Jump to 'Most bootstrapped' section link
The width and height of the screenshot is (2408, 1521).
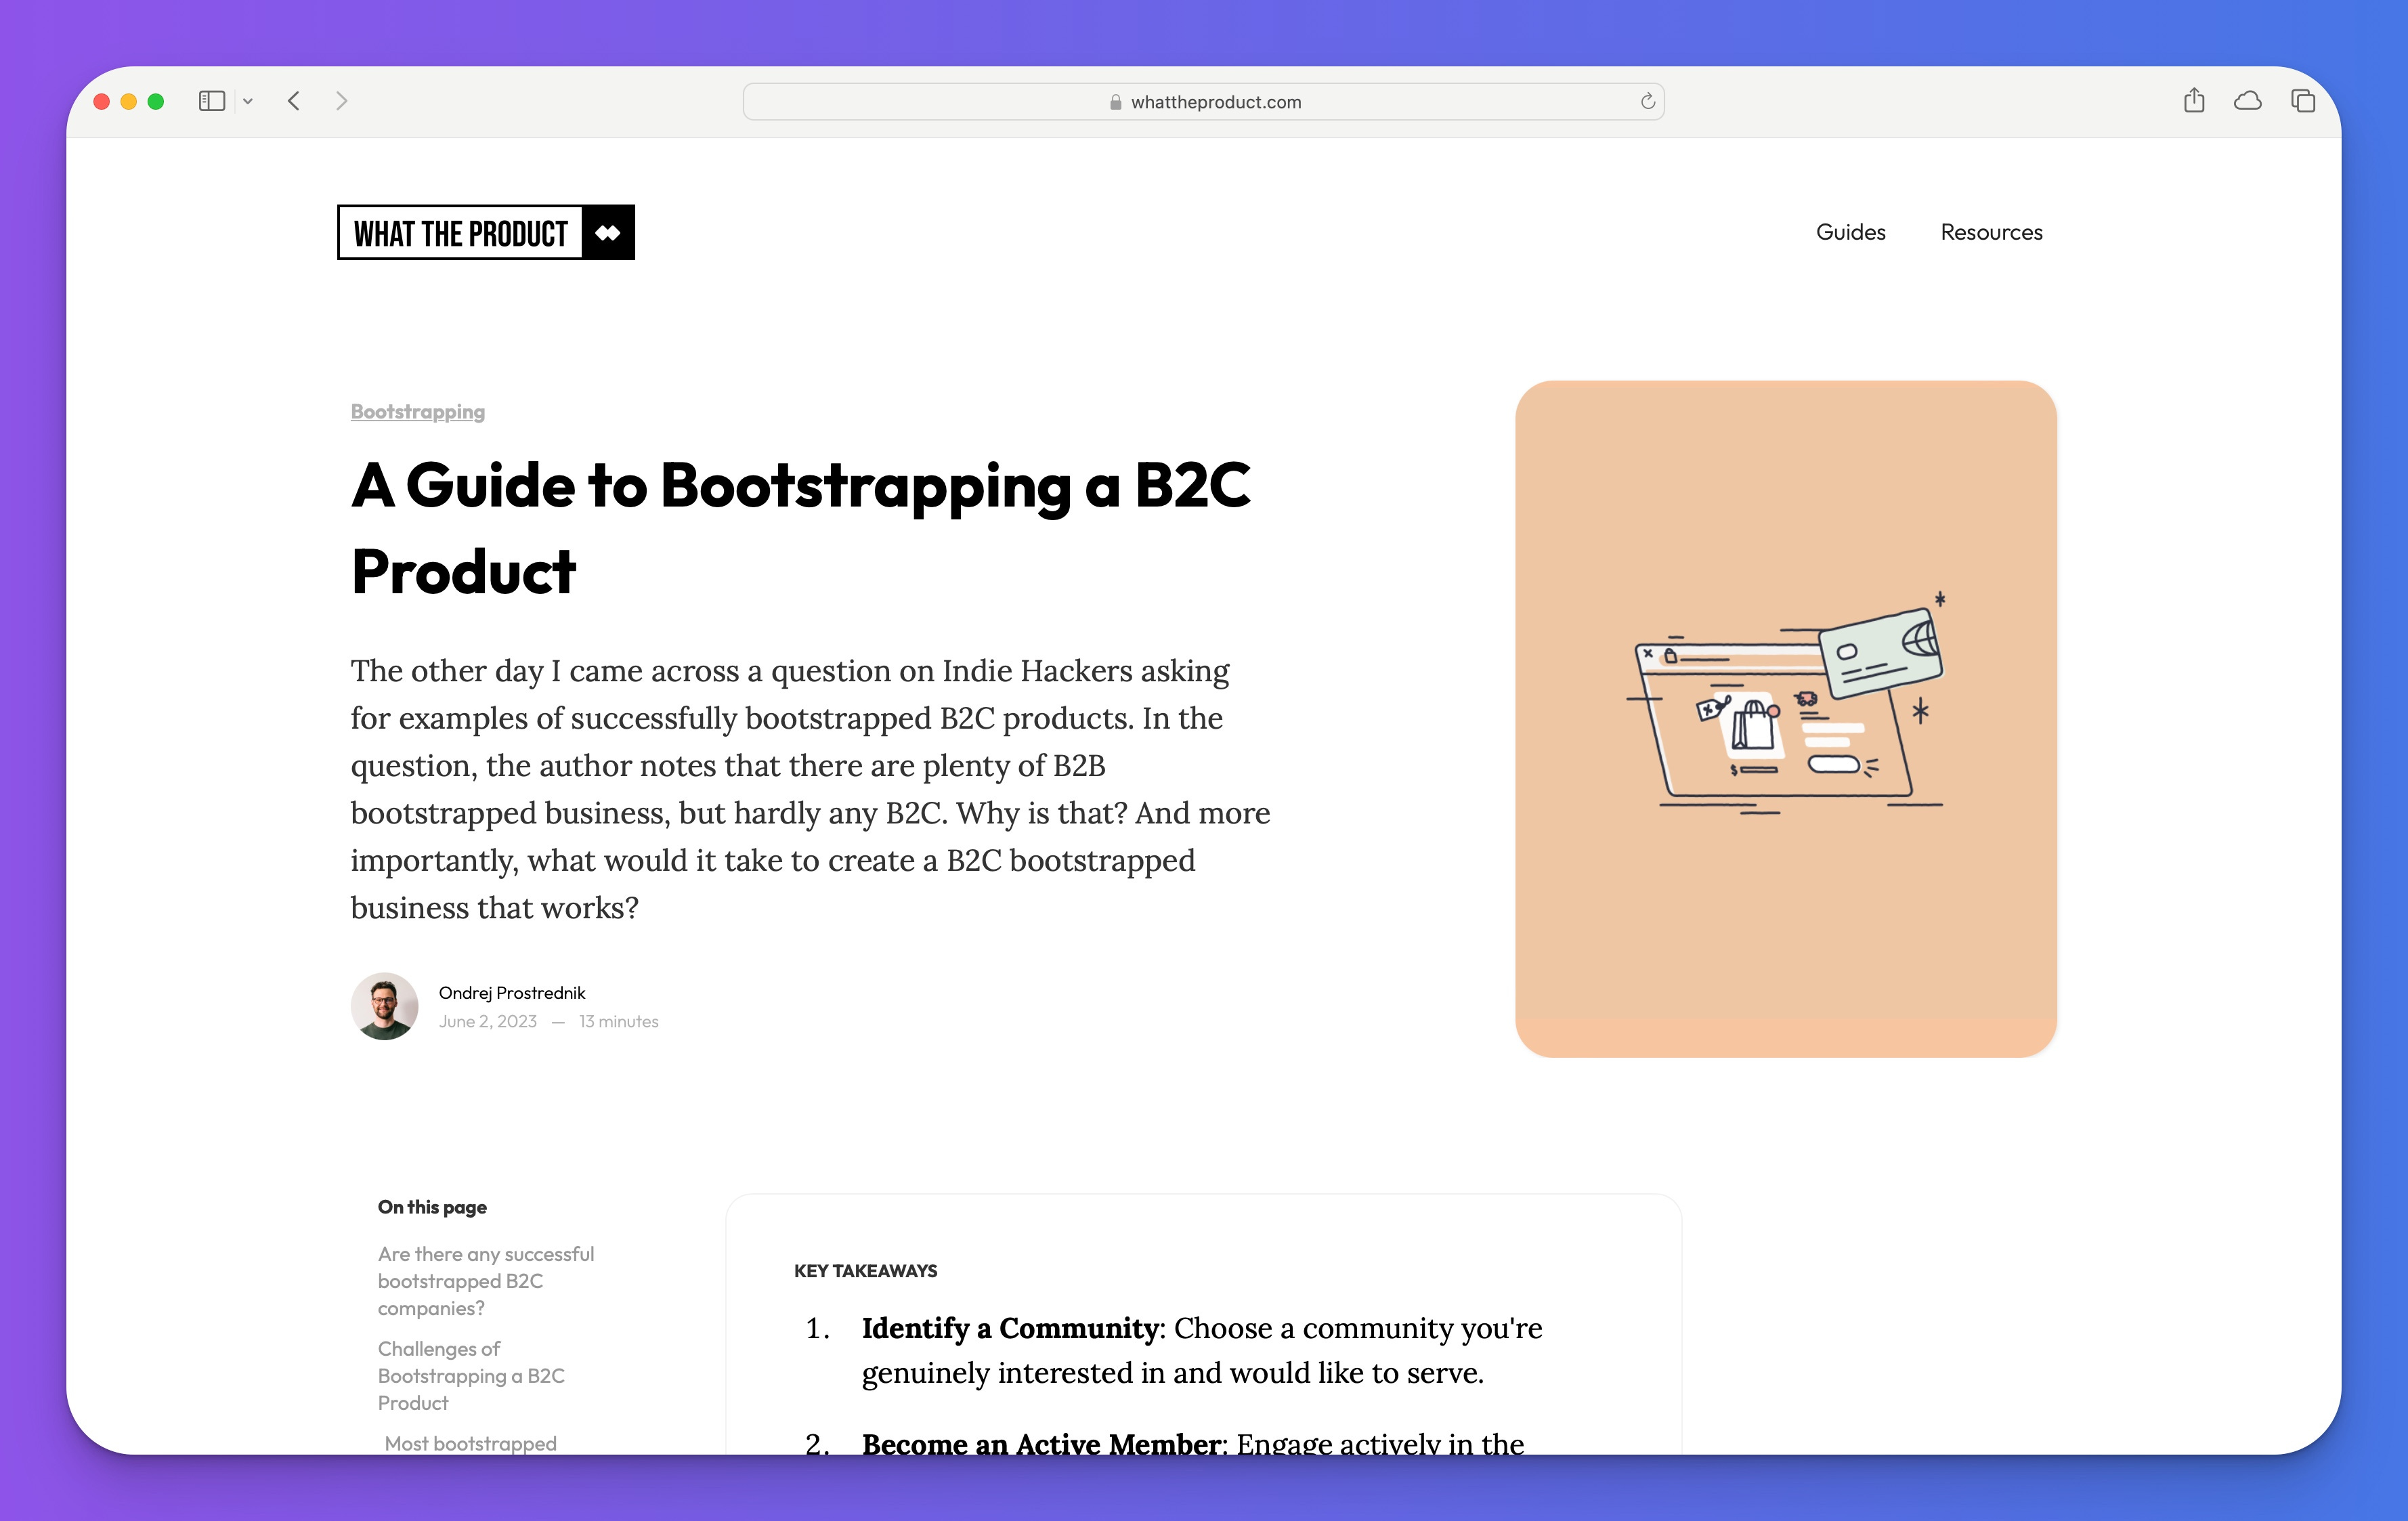(x=470, y=1443)
